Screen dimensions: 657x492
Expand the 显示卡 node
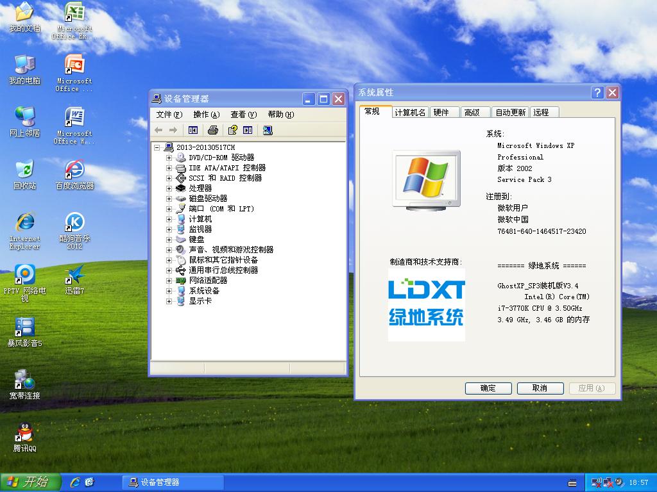tap(169, 301)
